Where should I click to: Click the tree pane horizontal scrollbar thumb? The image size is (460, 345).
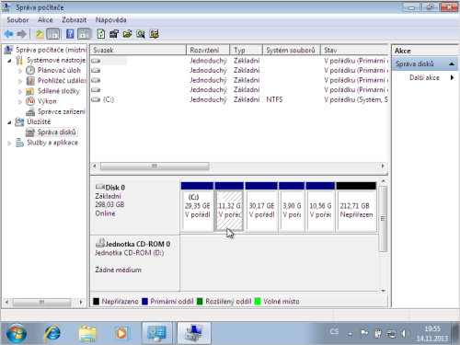41,302
